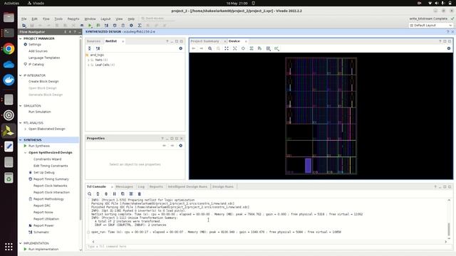Go to previous view in Device toolbar
Viewport: 456px width, 256px height.
[193, 48]
